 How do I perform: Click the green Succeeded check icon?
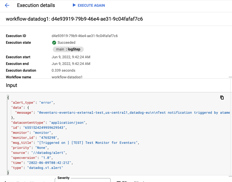[54, 43]
